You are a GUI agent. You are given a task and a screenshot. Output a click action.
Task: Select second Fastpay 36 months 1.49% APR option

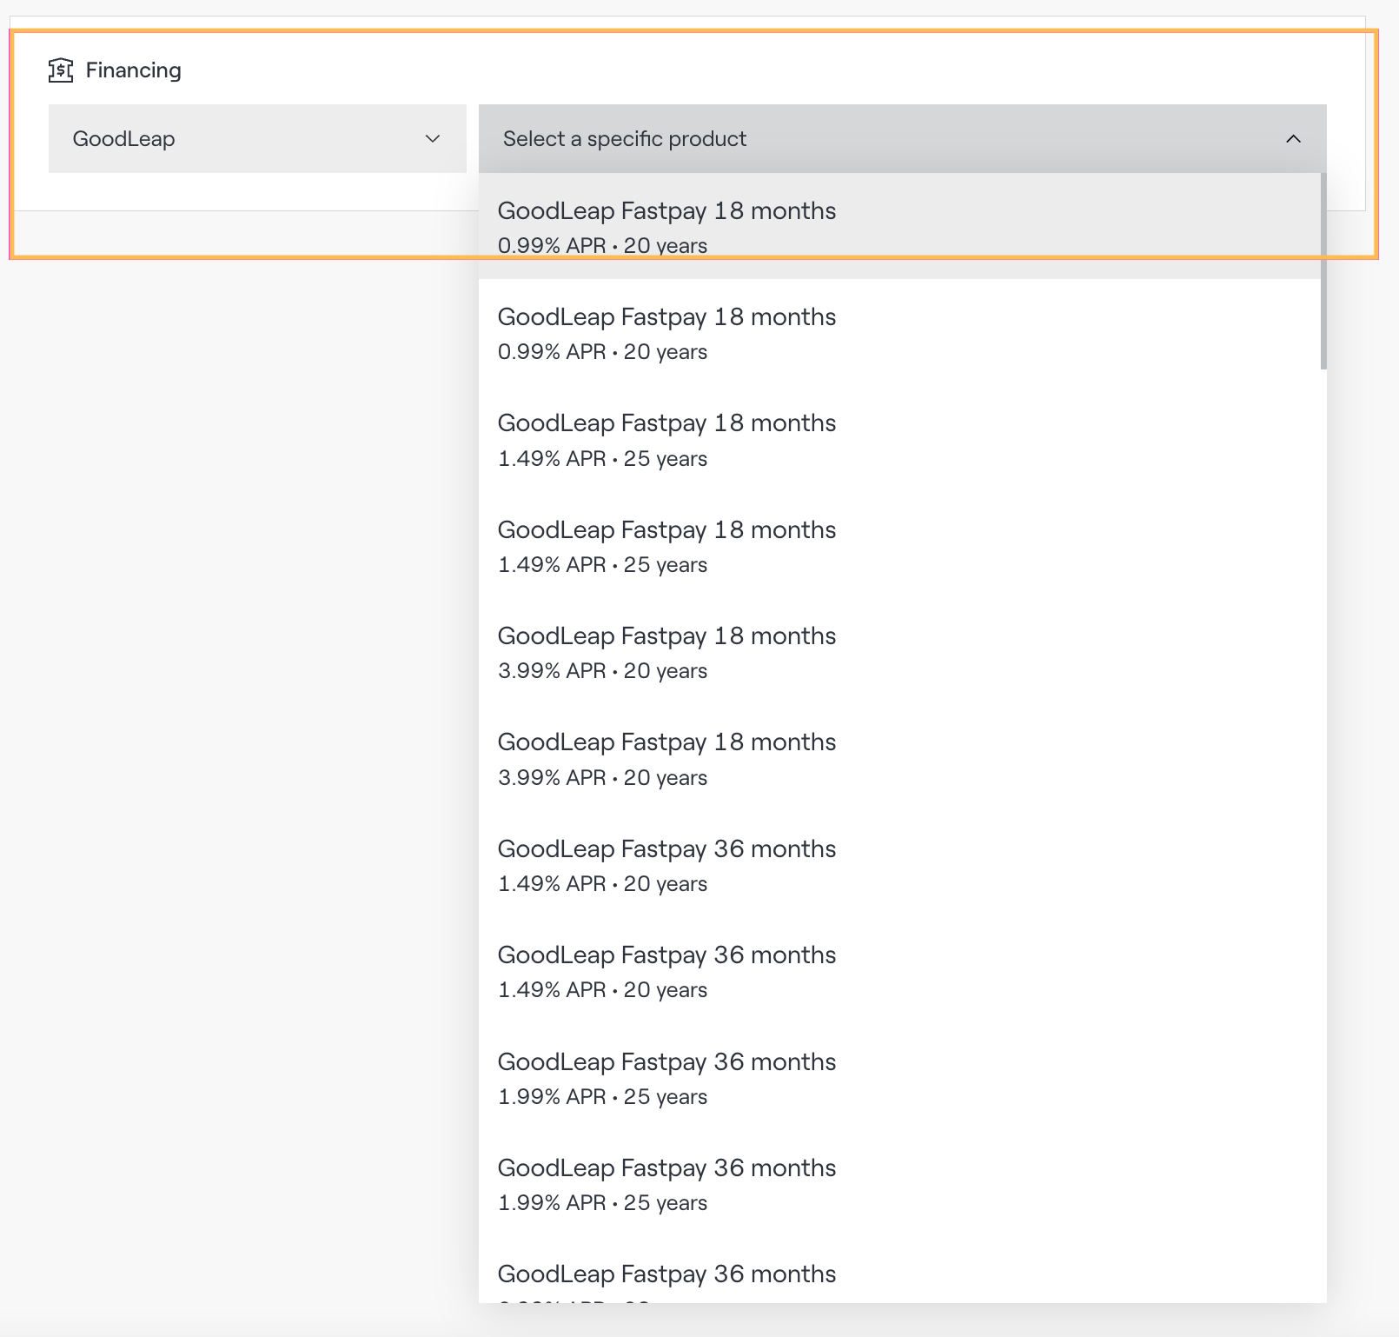click(899, 971)
